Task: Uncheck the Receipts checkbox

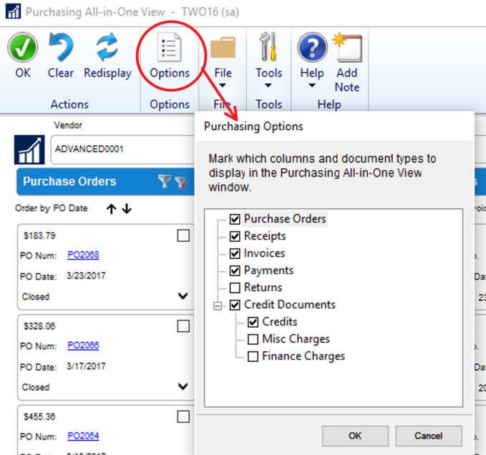Action: point(235,236)
